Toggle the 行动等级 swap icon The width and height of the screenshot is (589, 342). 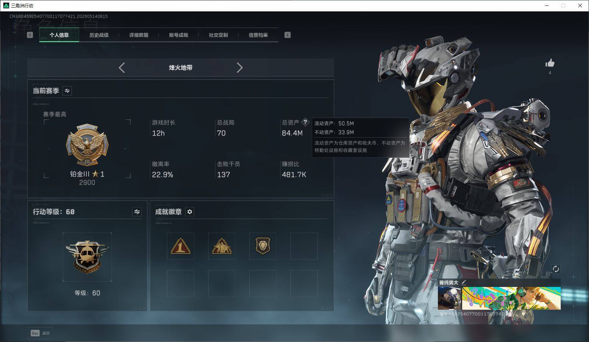pyautogui.click(x=137, y=212)
